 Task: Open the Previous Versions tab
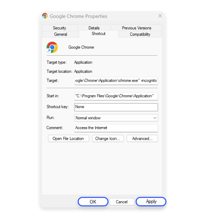(136, 28)
